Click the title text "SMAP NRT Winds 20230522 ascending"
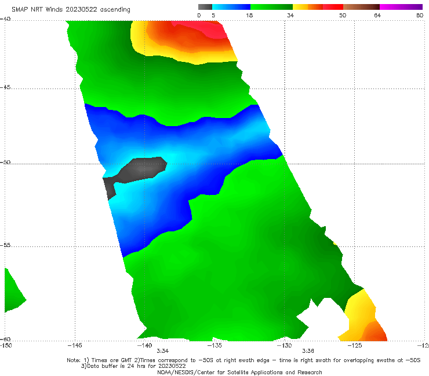This screenshot has height=376, width=429. click(x=71, y=9)
